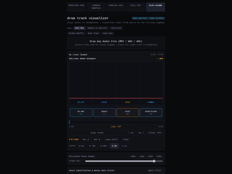Set playback speed to 0.85x
This screenshot has height=174, width=232.
(104, 146)
